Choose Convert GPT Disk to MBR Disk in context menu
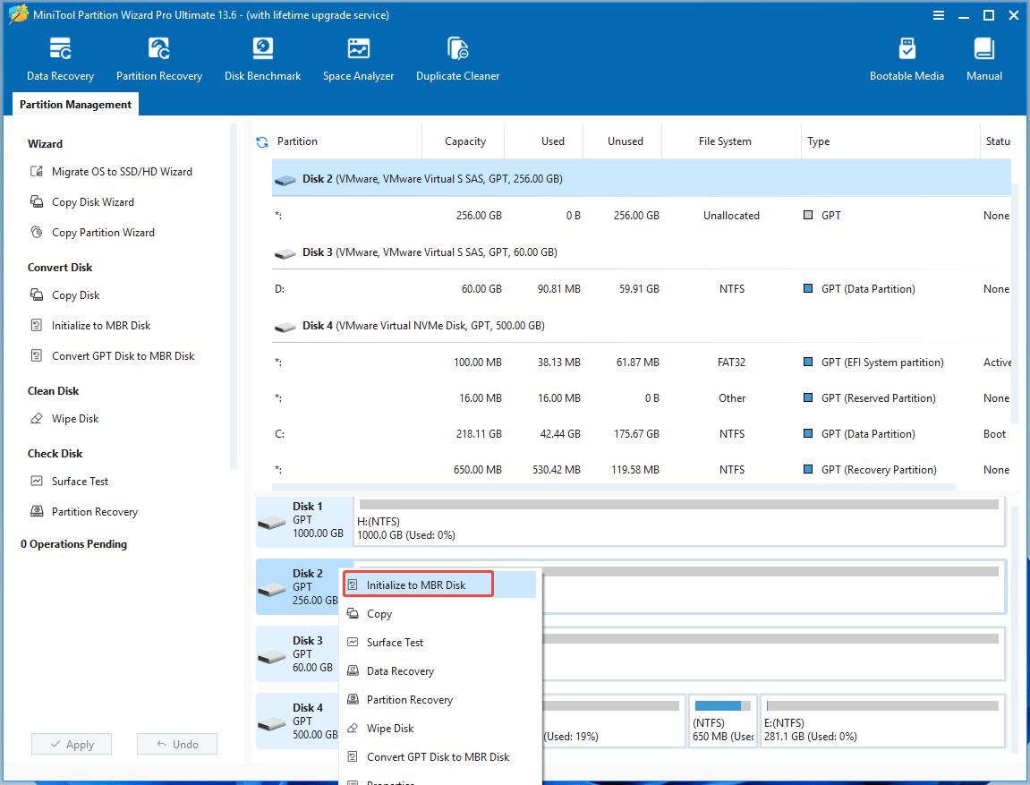This screenshot has height=785, width=1030. coord(439,756)
